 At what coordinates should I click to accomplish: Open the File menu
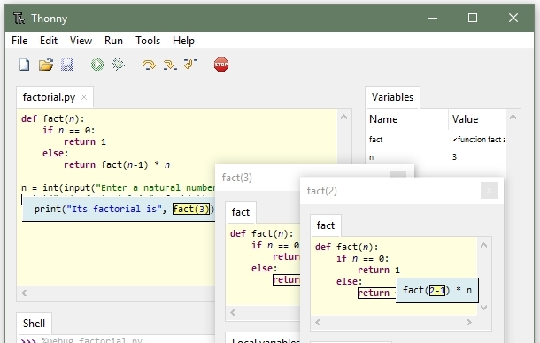point(19,41)
